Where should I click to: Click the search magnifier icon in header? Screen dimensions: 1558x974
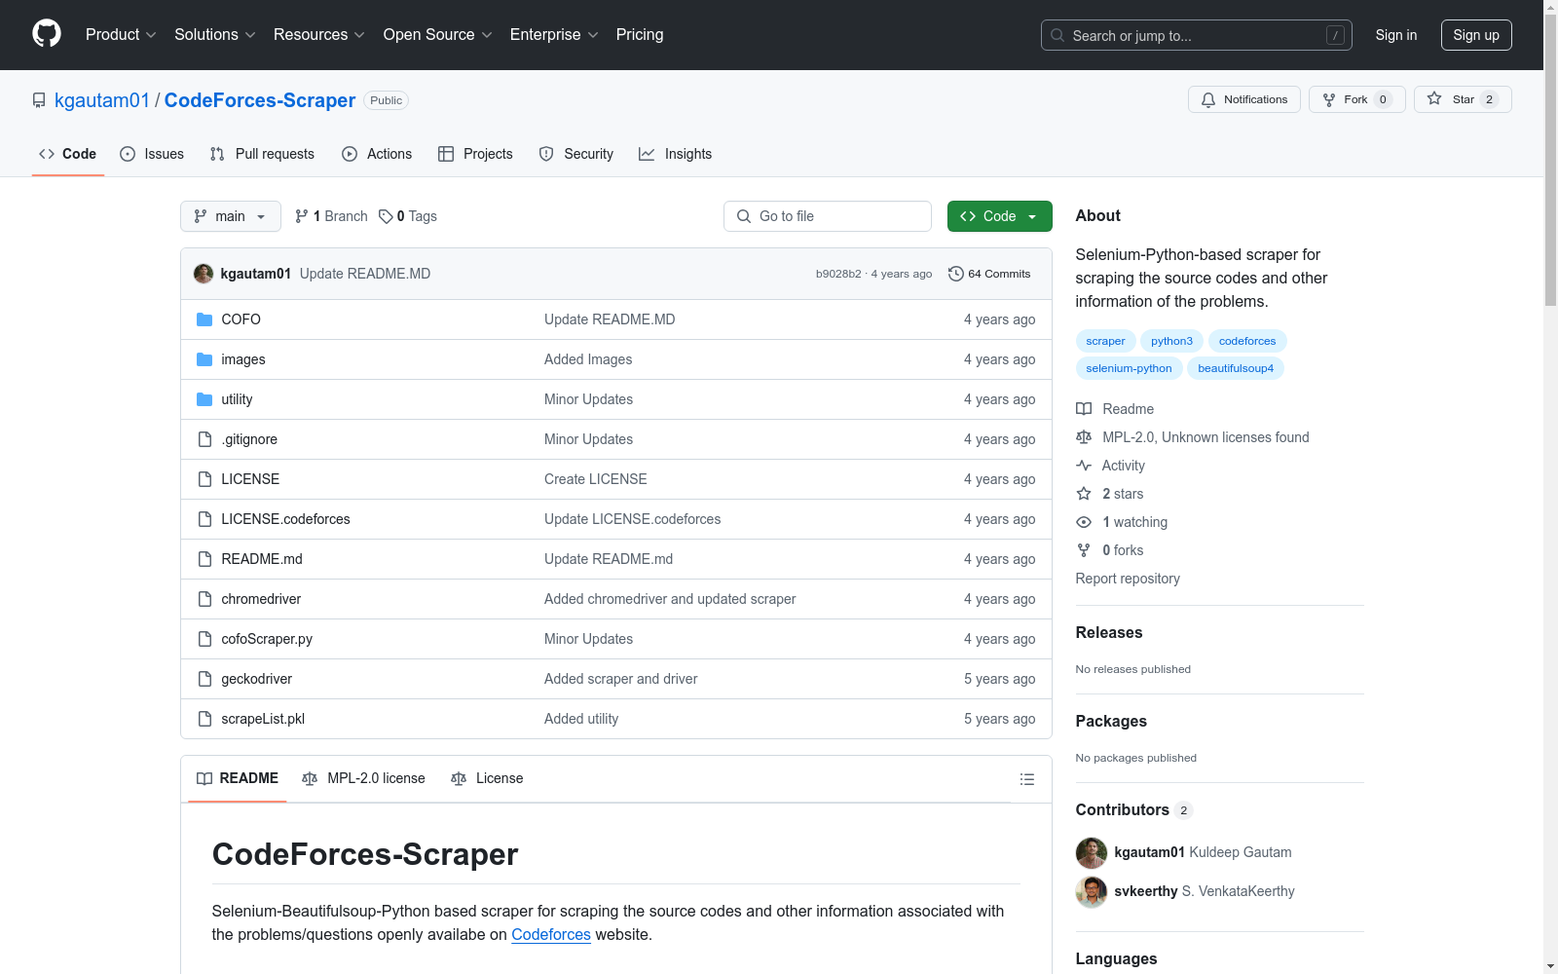pyautogui.click(x=1057, y=35)
